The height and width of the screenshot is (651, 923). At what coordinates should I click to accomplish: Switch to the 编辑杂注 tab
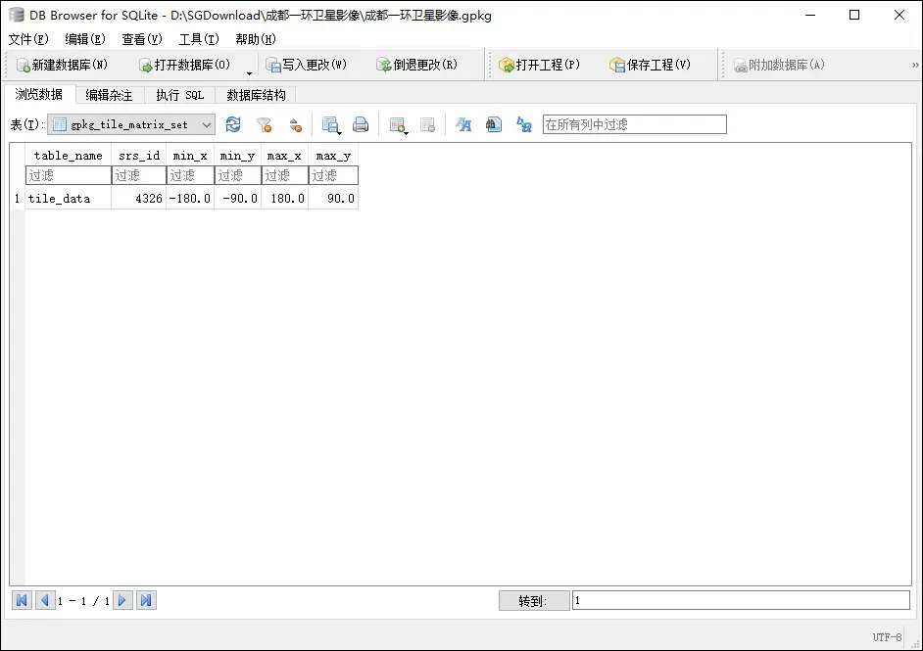coord(109,95)
